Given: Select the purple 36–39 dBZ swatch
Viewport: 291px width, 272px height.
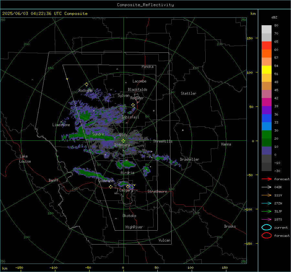Looking at the screenshot, I should [x=266, y=110].
